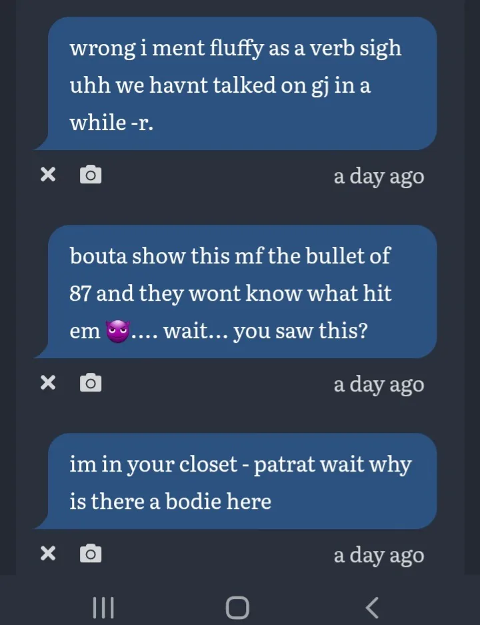Screen dimensions: 480x625
Task: Tap 'a day ago' under the bullet message
Action: (x=379, y=385)
